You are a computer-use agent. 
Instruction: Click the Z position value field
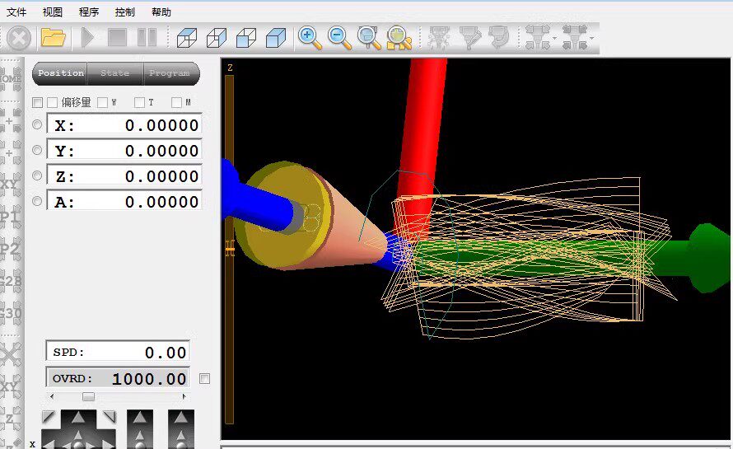pyautogui.click(x=124, y=176)
